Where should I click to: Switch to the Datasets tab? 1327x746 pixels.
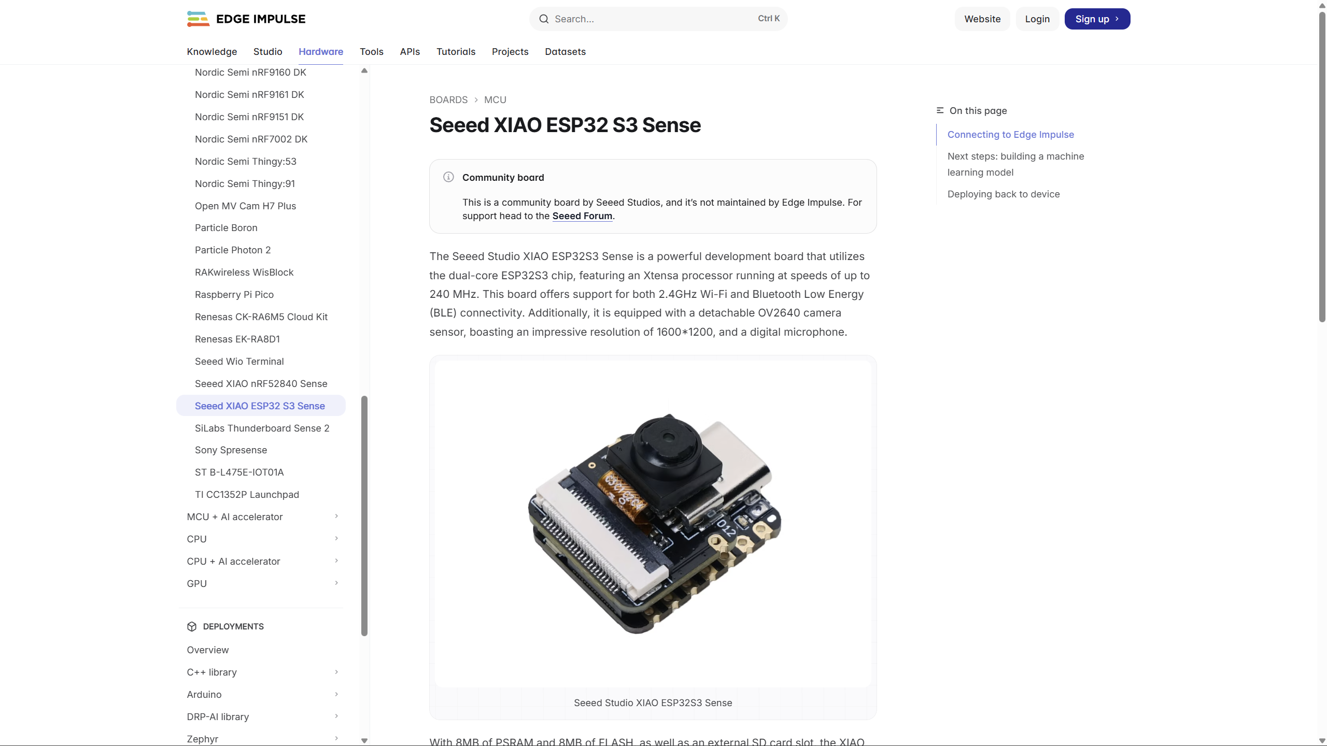565,52
